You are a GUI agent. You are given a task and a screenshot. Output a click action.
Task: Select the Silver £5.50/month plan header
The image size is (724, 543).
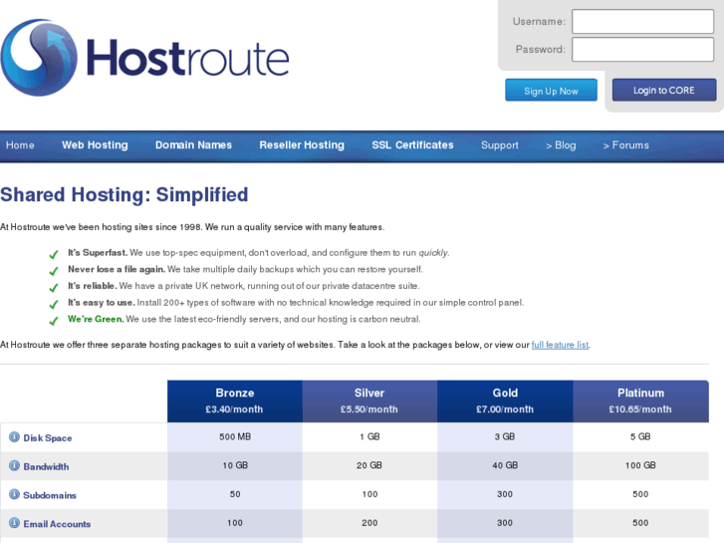(369, 401)
